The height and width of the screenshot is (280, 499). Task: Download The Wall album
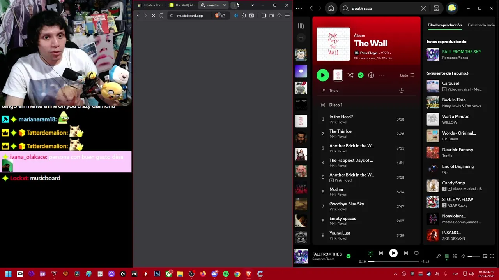371,75
